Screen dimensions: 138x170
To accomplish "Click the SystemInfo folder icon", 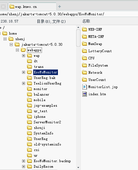I will coord(30,133).
